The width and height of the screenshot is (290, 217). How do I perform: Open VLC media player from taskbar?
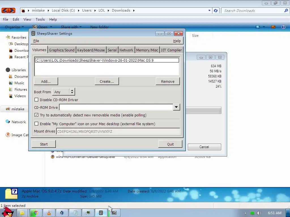point(49,213)
